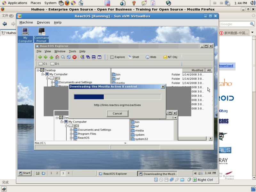Switch virtual desktop 1 in the taskbar
The width and height of the screenshot is (256, 192).
pos(51,173)
